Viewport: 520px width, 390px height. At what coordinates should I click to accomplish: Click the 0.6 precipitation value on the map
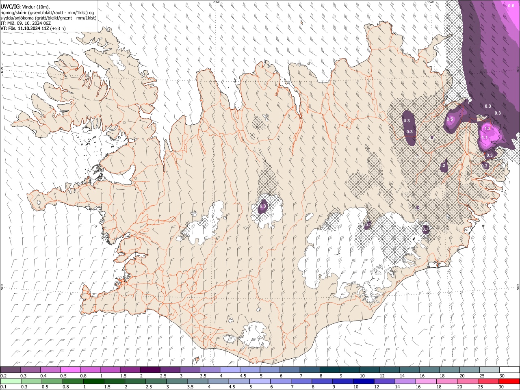coord(511,6)
